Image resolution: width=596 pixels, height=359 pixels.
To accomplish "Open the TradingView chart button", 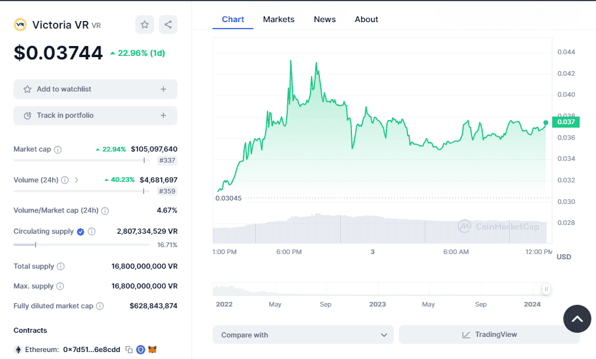I will (x=489, y=335).
